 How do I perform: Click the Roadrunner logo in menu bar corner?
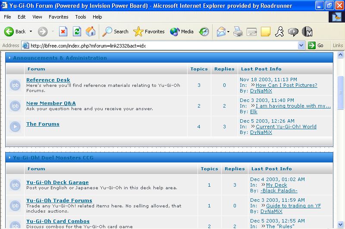pos(336,17)
